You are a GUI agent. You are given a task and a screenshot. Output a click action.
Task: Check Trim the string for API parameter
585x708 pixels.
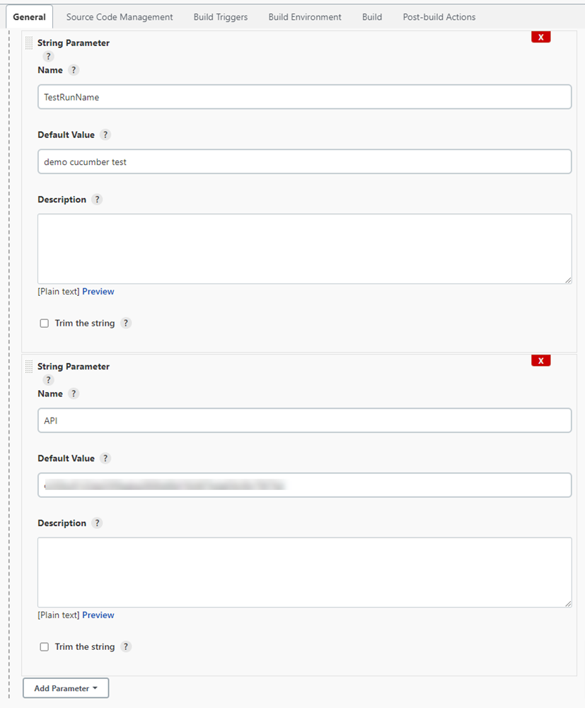point(45,647)
